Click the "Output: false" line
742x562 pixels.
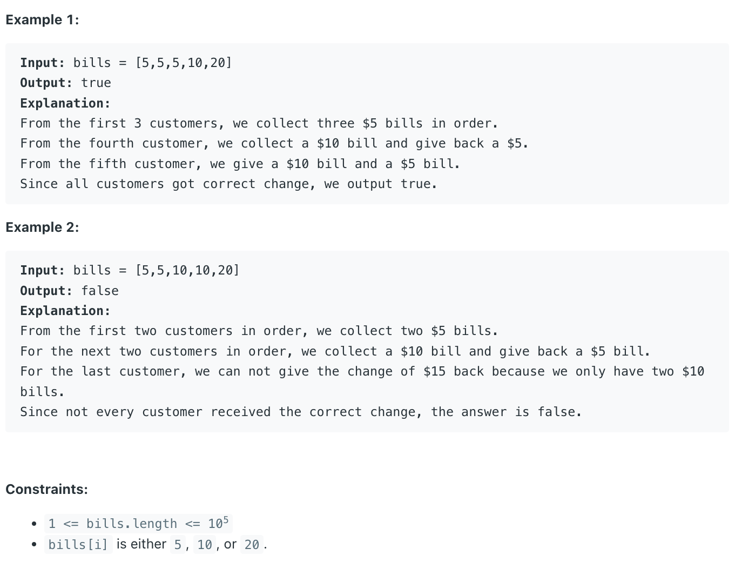[x=69, y=291]
